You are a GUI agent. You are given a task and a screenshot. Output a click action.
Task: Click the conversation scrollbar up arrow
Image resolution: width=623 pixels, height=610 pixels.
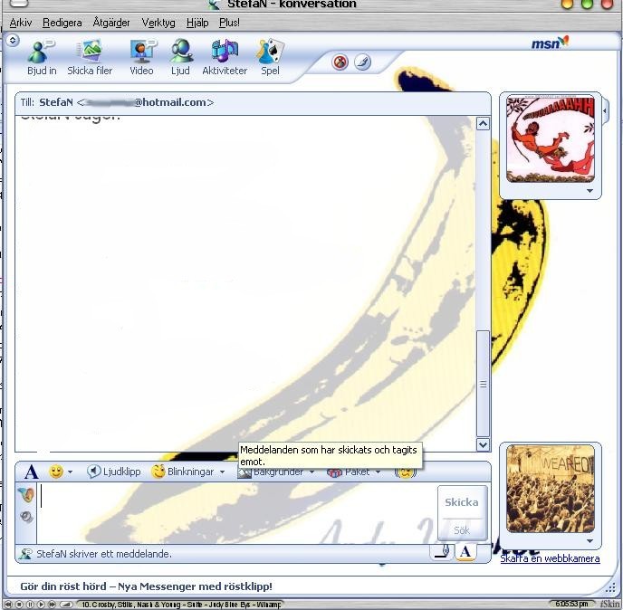pos(484,124)
